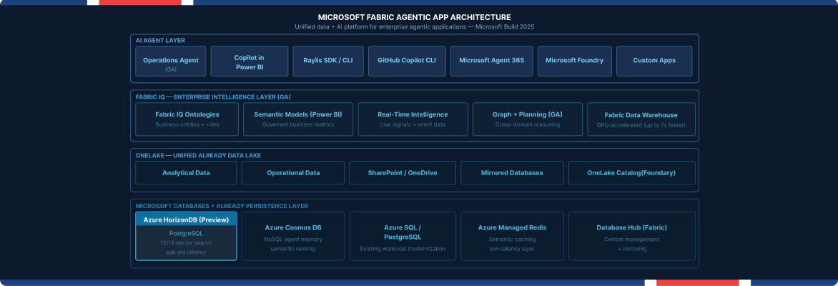This screenshot has width=838, height=286.
Task: Click the Azure SQL / PostgreSQL card
Action: click(403, 236)
